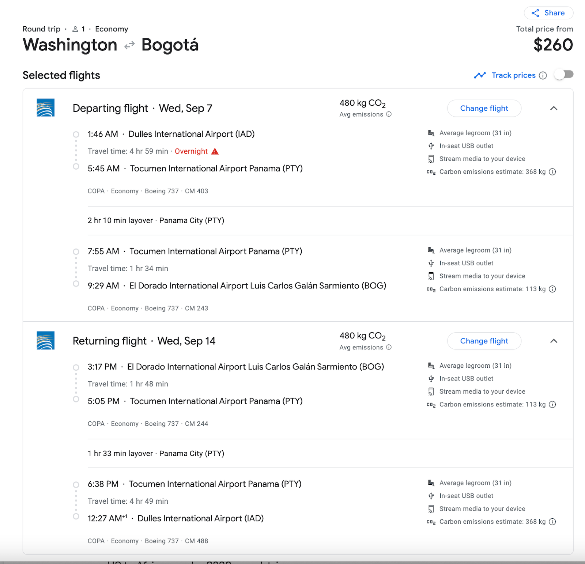Screen dimensions: 585x564
Task: Open the 113 kg emissions info for return leg
Action: (552, 404)
